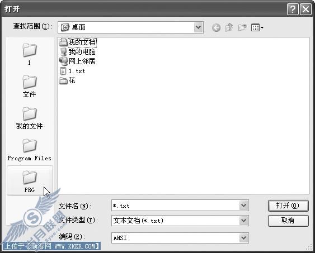315x253 pixels.
Task: Go up one folder level
Action: (229, 27)
